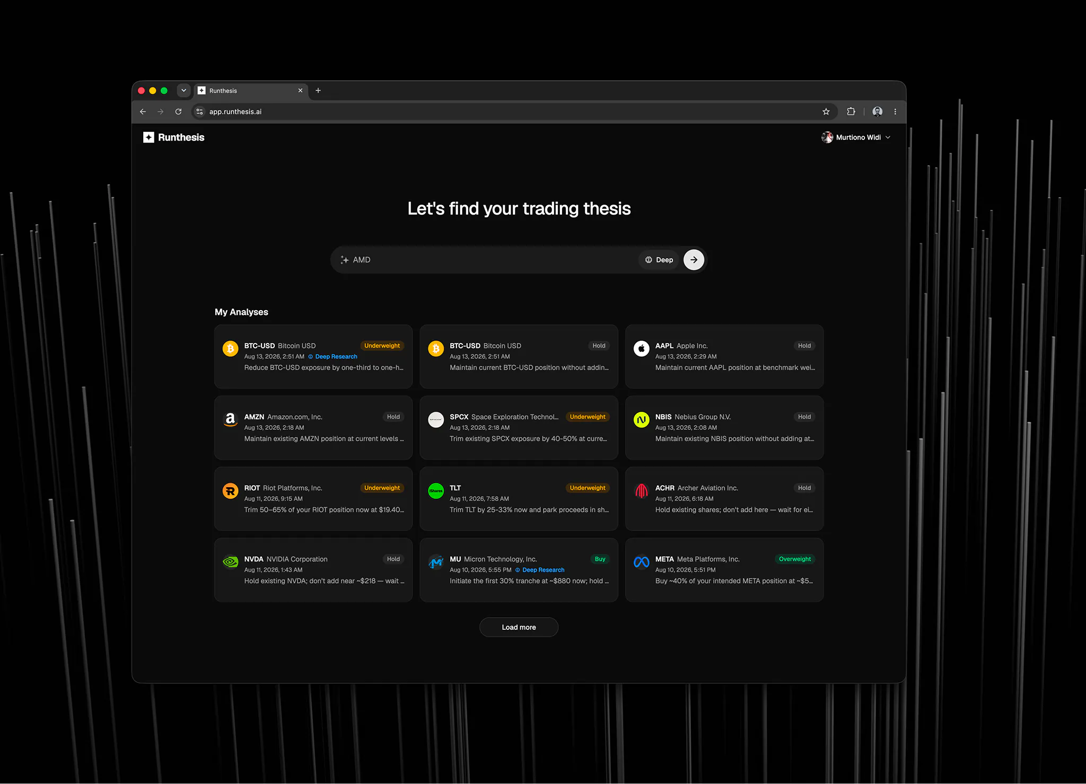The height and width of the screenshot is (784, 1086).
Task: Open a new browser tab
Action: [x=318, y=91]
